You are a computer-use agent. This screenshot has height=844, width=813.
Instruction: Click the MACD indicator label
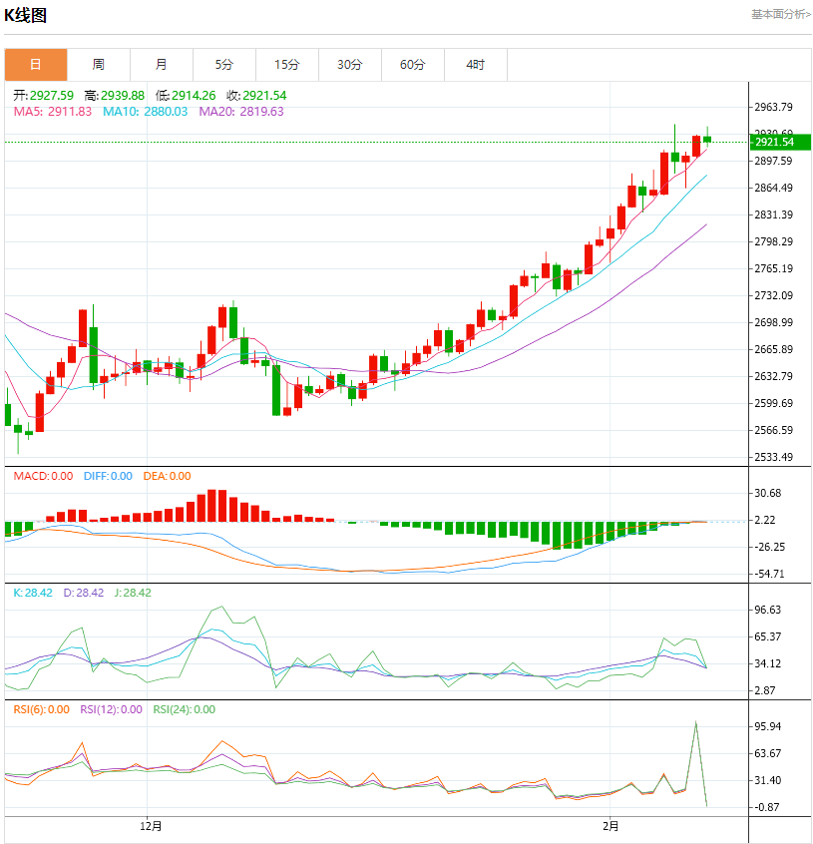coord(43,476)
